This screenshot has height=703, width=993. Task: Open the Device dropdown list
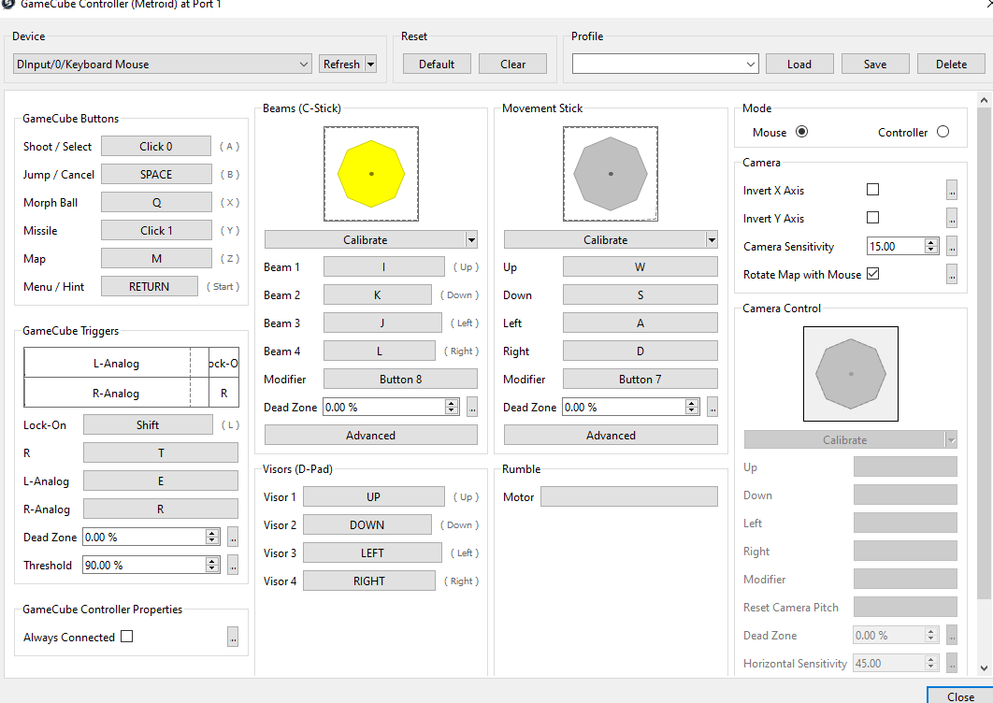click(304, 65)
